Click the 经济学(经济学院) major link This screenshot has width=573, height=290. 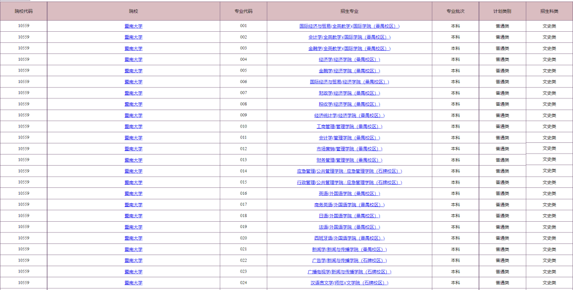[x=349, y=59]
